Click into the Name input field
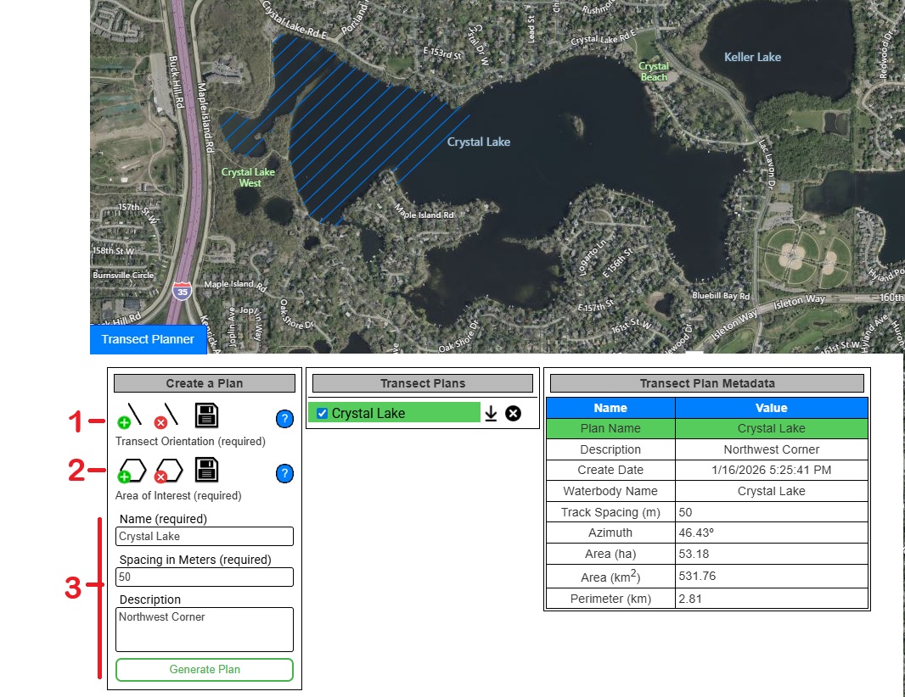905x697 pixels. [205, 536]
